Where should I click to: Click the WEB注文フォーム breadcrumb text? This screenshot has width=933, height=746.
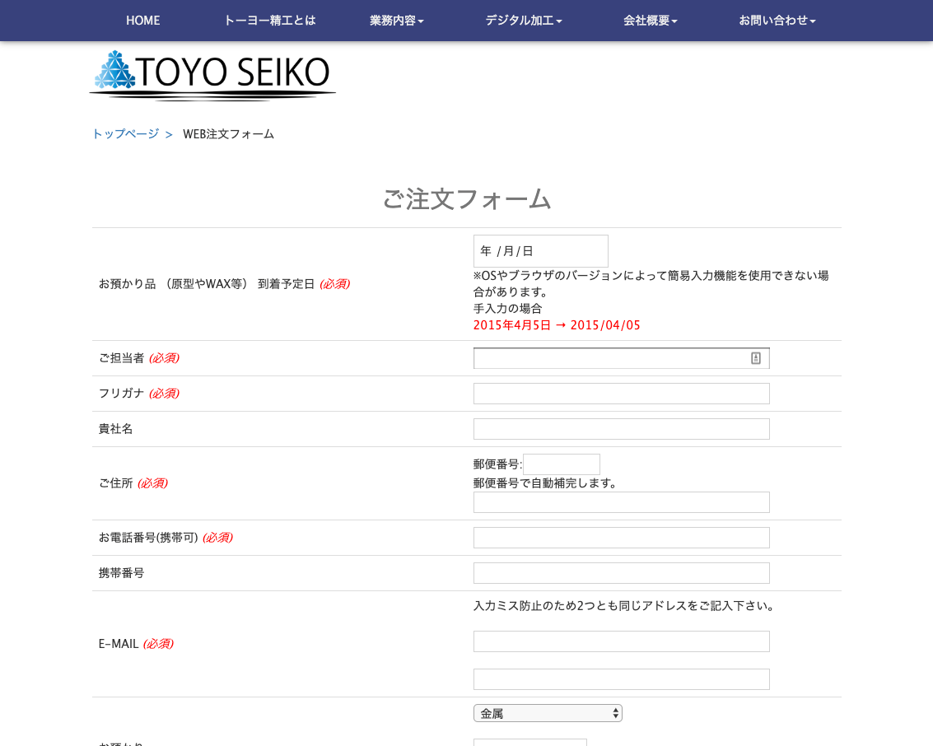point(228,134)
